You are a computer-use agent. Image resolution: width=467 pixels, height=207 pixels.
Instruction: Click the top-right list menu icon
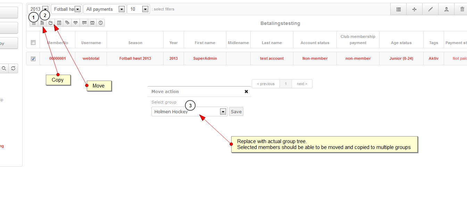point(399,9)
